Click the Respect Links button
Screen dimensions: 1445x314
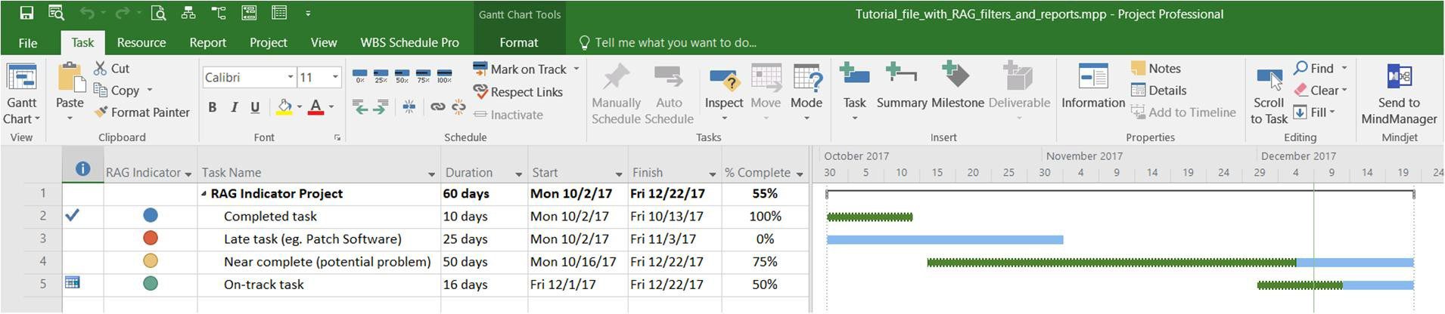518,92
